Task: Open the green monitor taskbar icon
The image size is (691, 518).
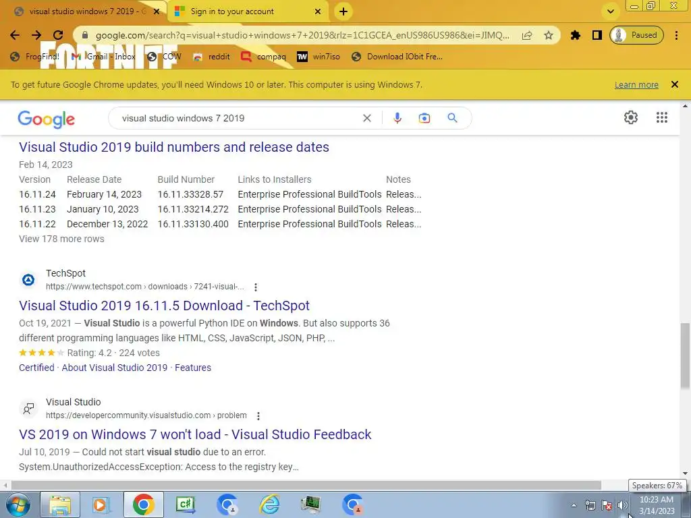Action: tap(310, 505)
